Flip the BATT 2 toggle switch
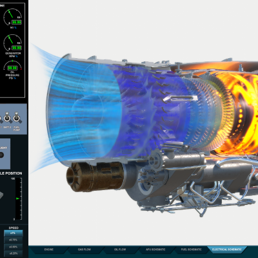This screenshot has height=258, width=258. click(x=8, y=117)
